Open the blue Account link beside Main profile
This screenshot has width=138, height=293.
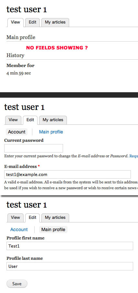click(19, 230)
